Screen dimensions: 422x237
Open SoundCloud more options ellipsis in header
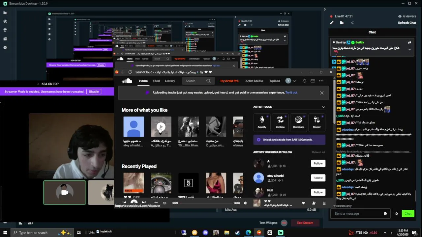(x=321, y=81)
